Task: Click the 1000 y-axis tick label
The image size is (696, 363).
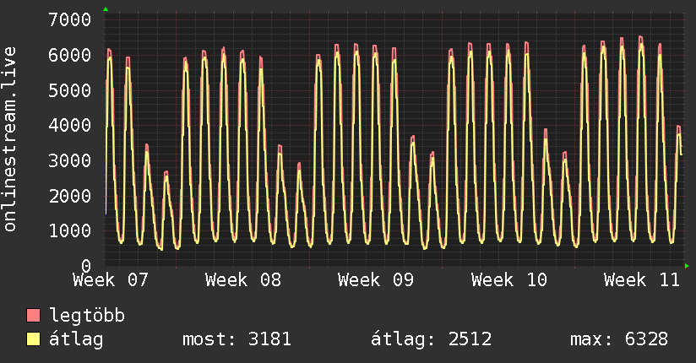Action: click(70, 230)
